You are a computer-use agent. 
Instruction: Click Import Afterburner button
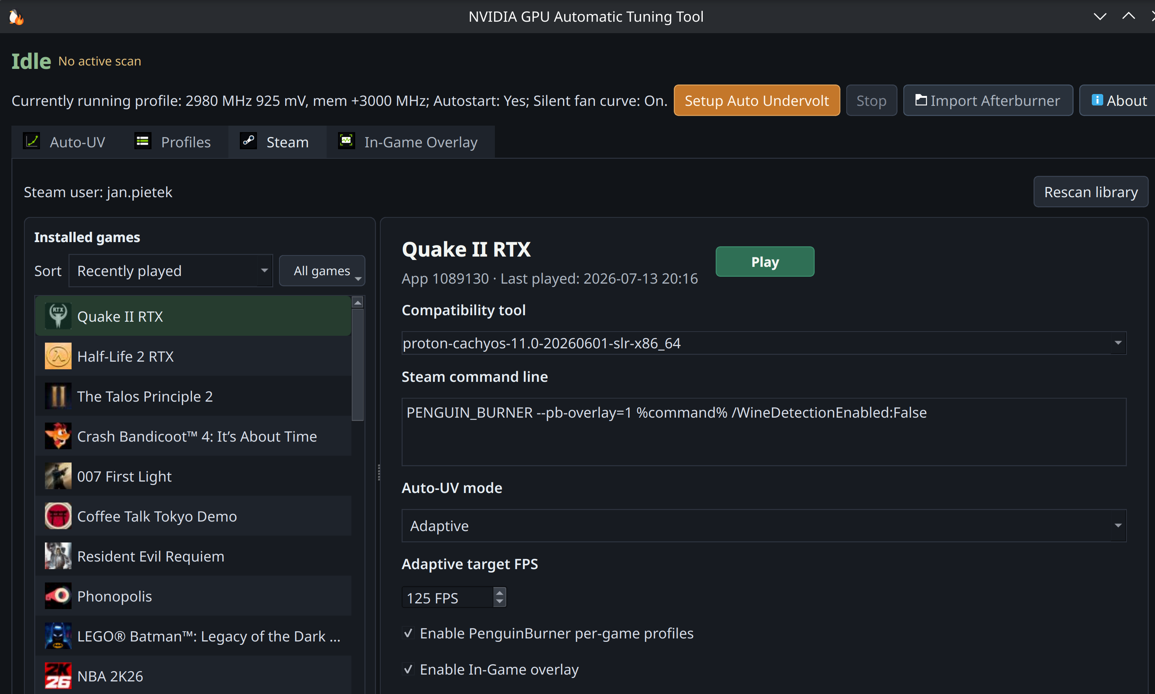(x=987, y=100)
